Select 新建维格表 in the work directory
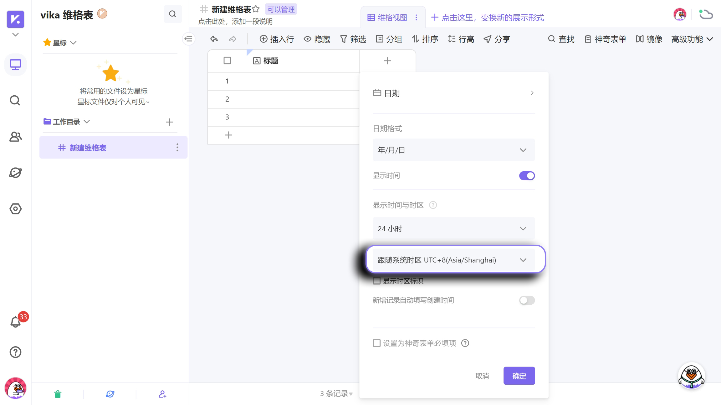721x405 pixels. point(88,147)
